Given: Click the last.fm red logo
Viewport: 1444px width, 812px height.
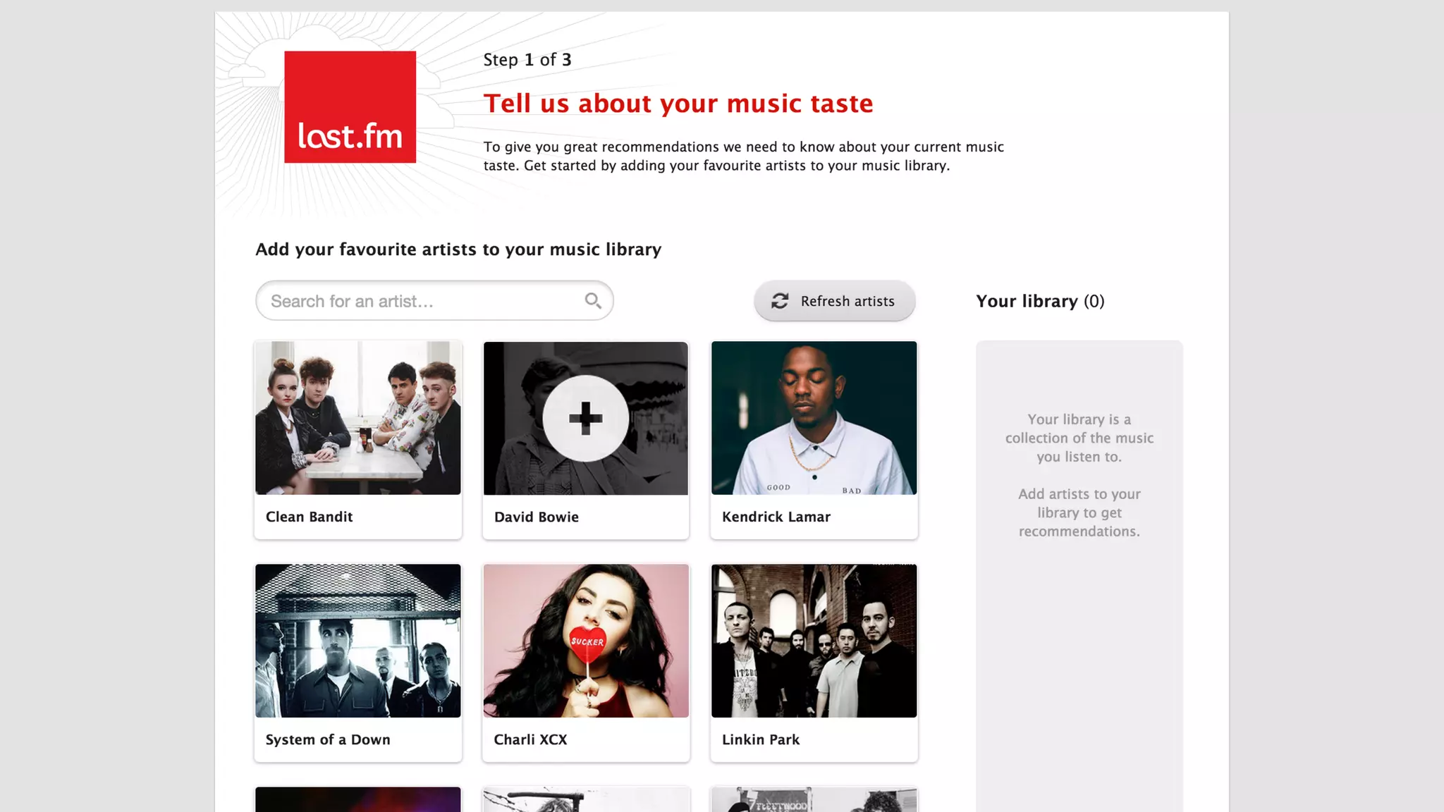Looking at the screenshot, I should click(350, 106).
